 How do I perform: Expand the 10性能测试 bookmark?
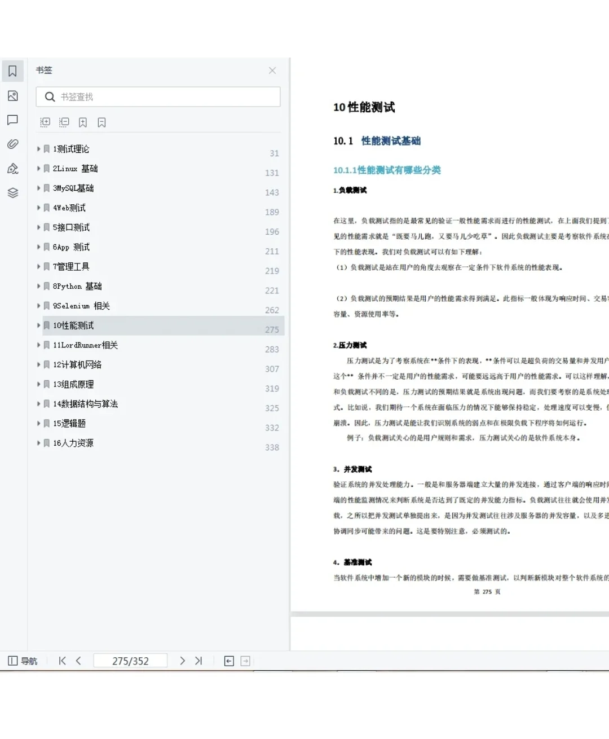pos(38,325)
